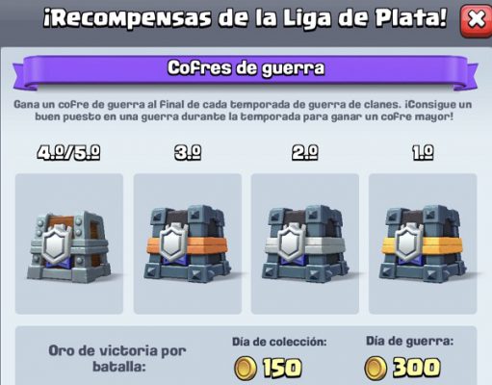The width and height of the screenshot is (492, 385).
Task: Select the 4.º/5.º place war chest
Action: [x=69, y=244]
